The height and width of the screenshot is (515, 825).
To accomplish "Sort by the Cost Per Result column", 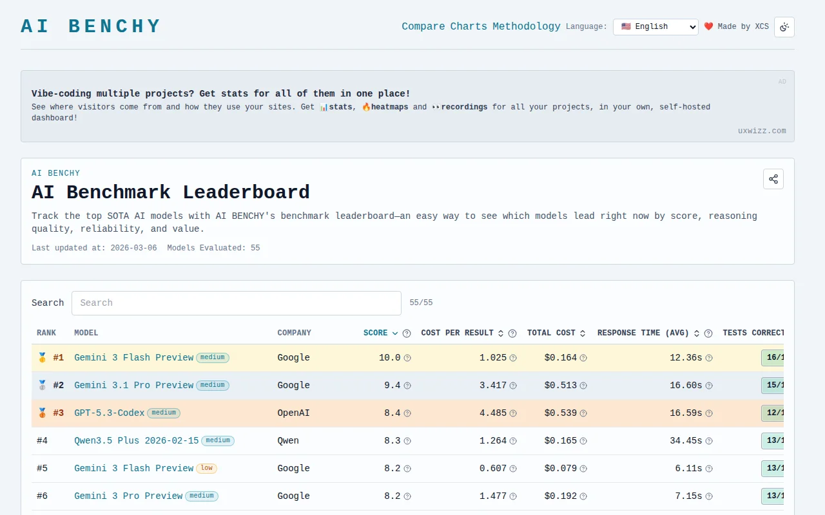I will click(x=462, y=333).
